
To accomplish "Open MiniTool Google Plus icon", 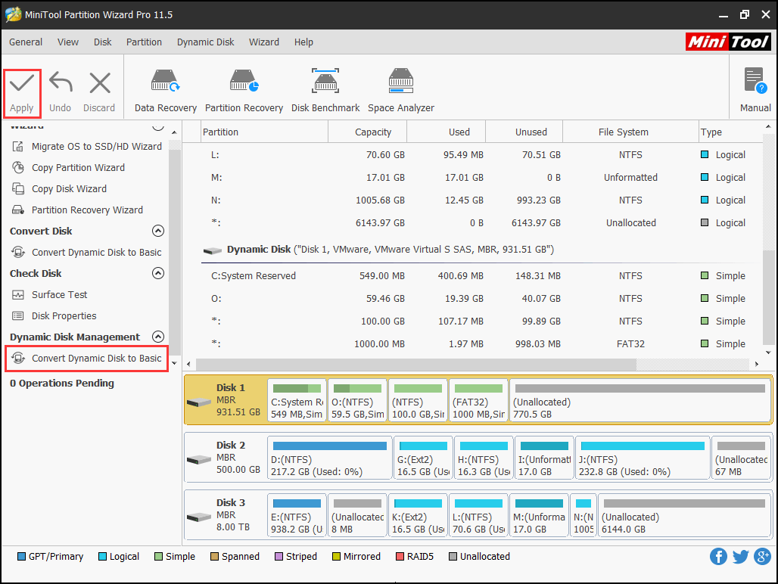I will [762, 556].
